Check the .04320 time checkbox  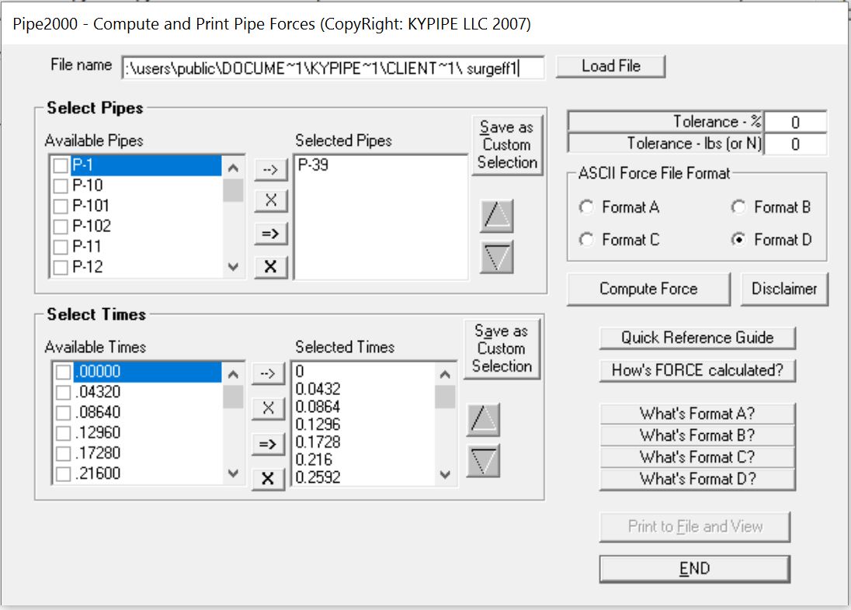(64, 393)
